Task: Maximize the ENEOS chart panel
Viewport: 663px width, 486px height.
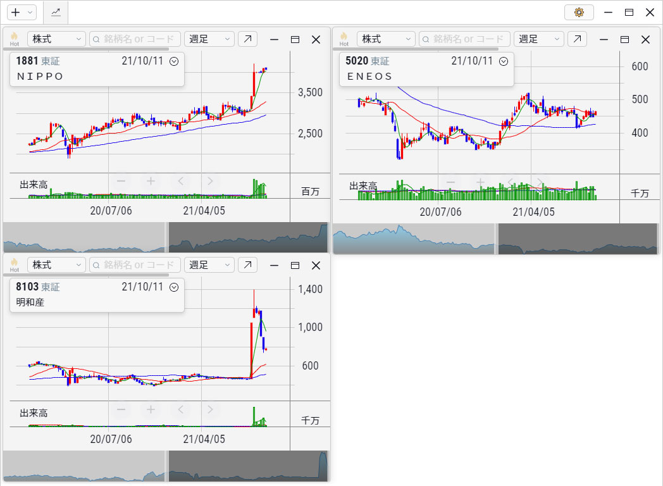Action: point(624,39)
